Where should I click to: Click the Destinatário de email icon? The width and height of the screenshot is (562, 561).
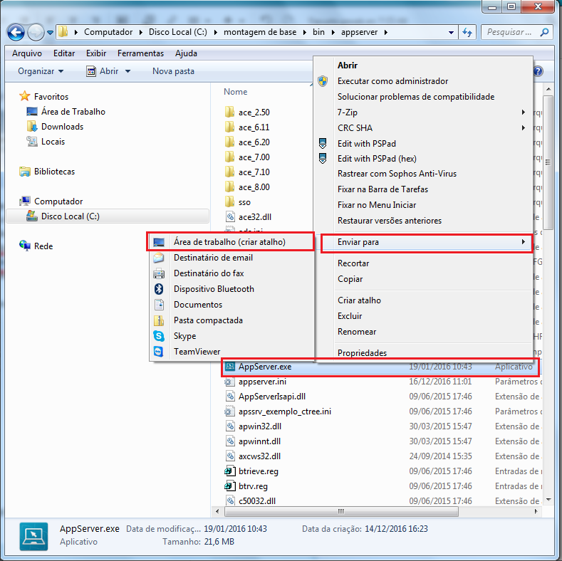coord(159,258)
